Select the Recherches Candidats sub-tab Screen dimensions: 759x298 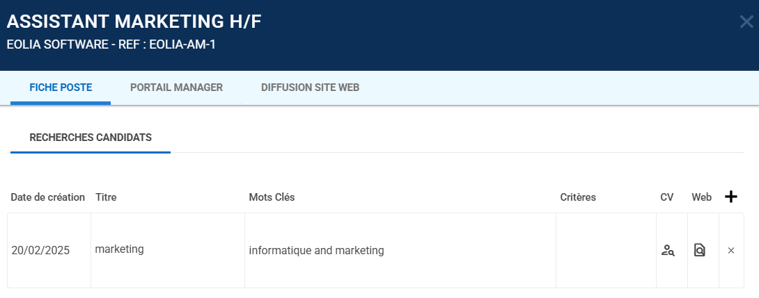[91, 138]
